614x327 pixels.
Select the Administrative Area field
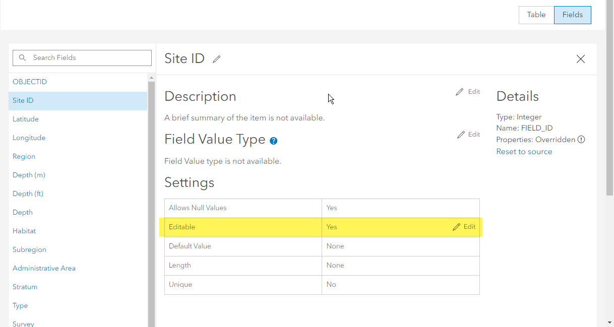(44, 269)
